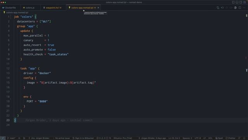
Task: Open changes compare icon in editor toolbar
Action: (218, 8)
